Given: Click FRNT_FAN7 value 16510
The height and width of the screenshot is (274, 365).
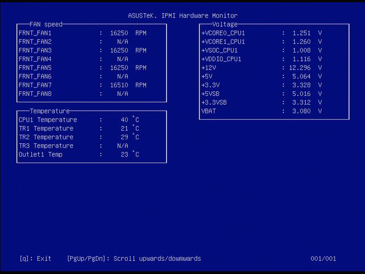Looking at the screenshot, I should (x=119, y=85).
